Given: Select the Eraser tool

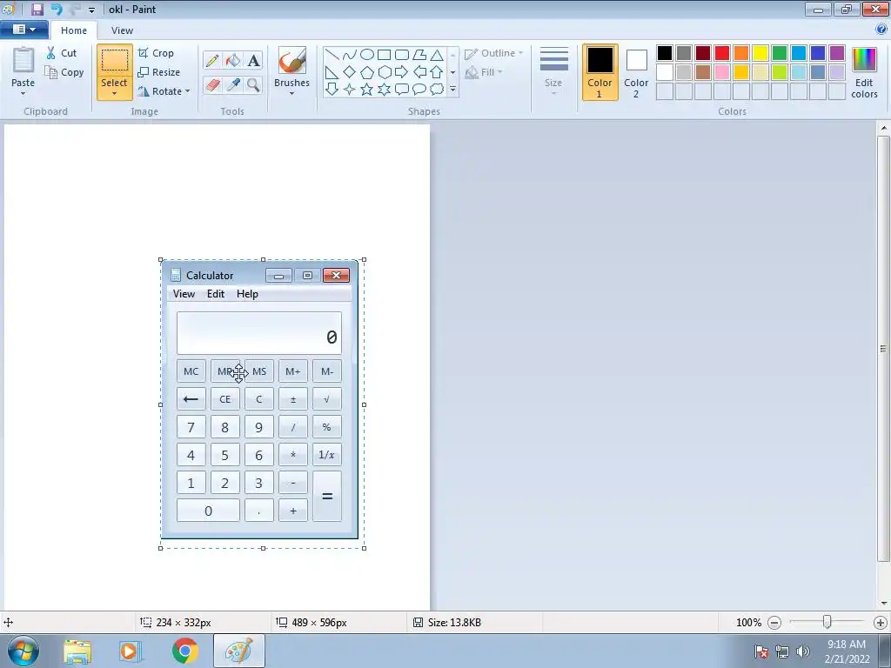Looking at the screenshot, I should (x=212, y=84).
